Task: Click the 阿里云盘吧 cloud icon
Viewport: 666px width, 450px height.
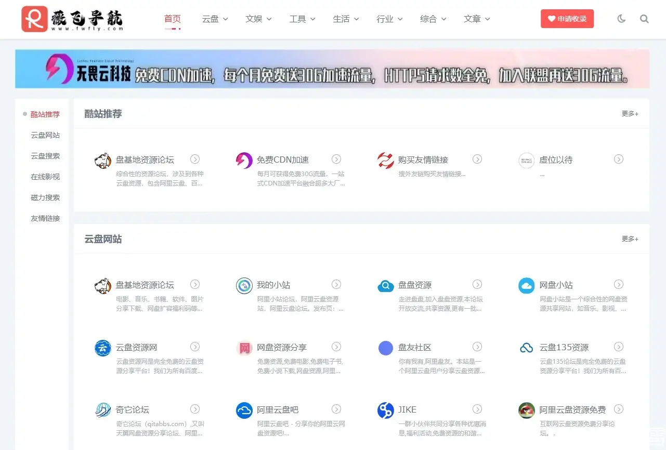Action: click(244, 411)
